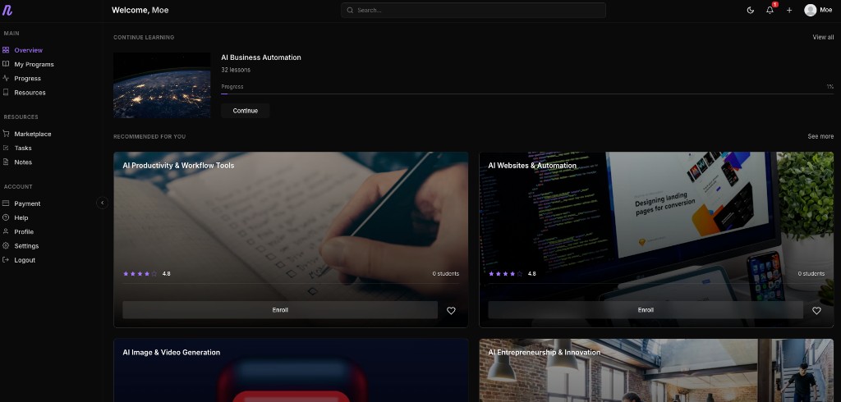Click the Overview grid icon
The height and width of the screenshot is (402, 841).
6,50
